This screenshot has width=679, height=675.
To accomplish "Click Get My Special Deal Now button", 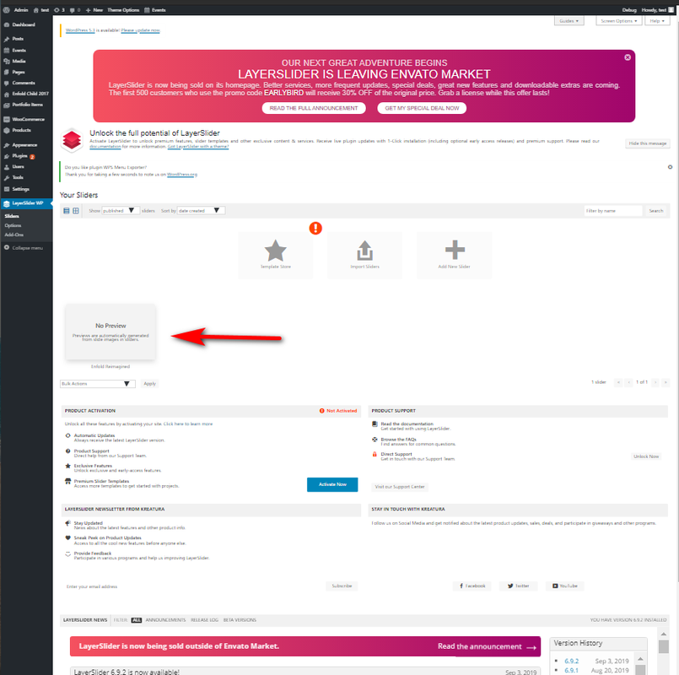I will coord(422,108).
